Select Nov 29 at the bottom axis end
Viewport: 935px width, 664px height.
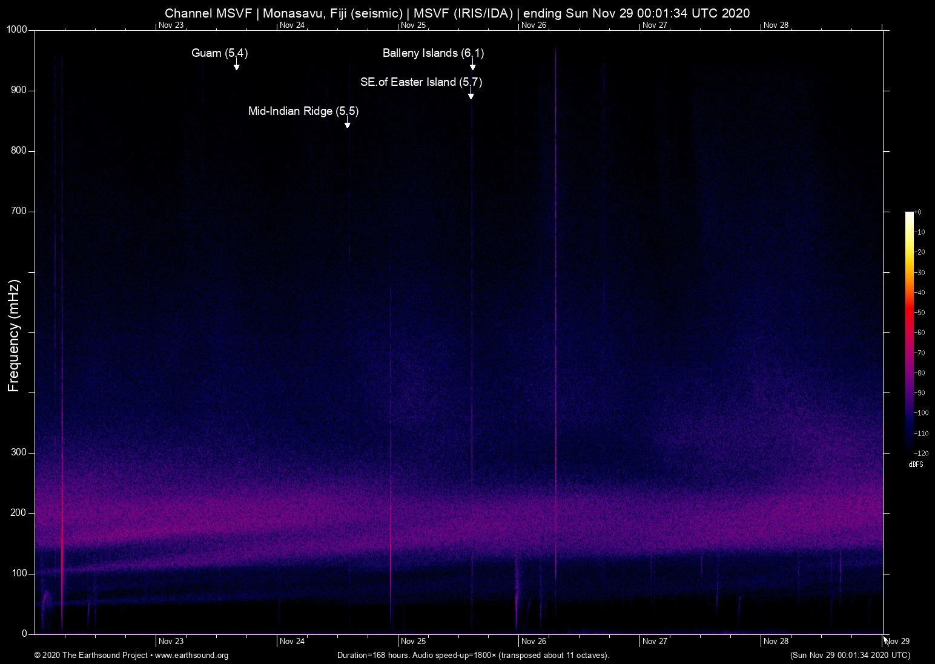point(897,641)
